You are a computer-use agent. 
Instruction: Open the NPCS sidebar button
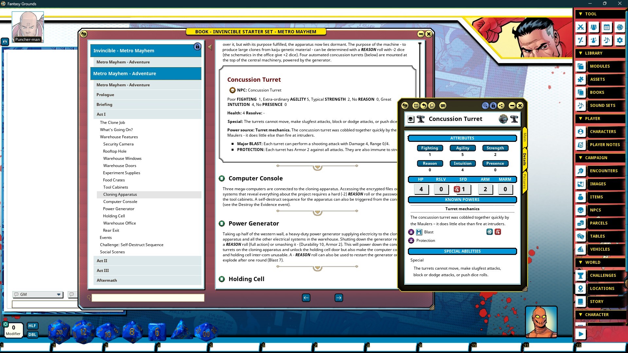[601, 210]
